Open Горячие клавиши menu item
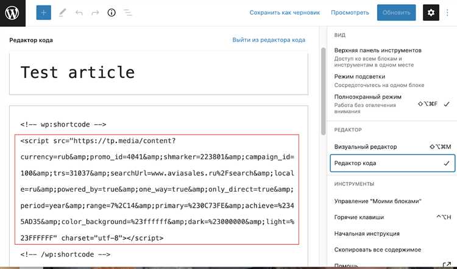This screenshot has width=457, height=269. [x=392, y=217]
